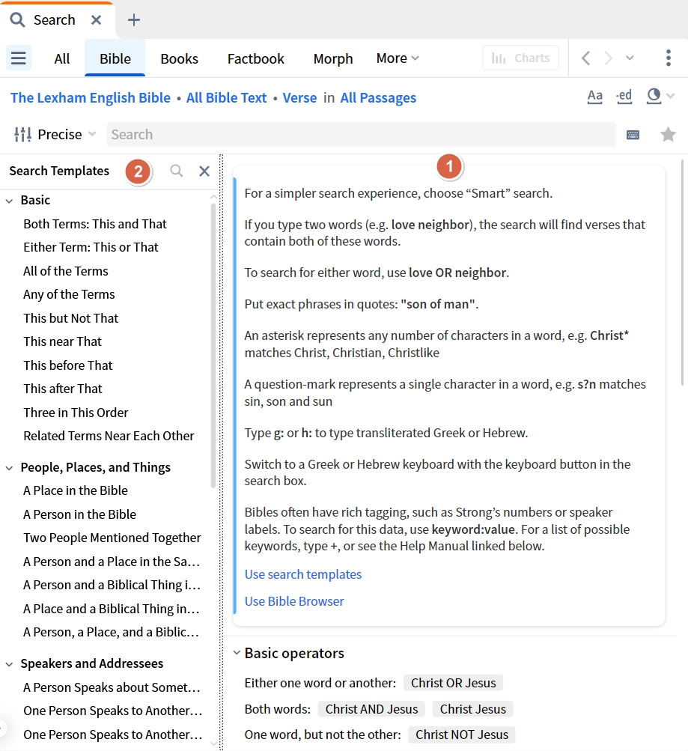The width and height of the screenshot is (688, 751).
Task: Close the Search Templates panel
Action: [x=204, y=171]
